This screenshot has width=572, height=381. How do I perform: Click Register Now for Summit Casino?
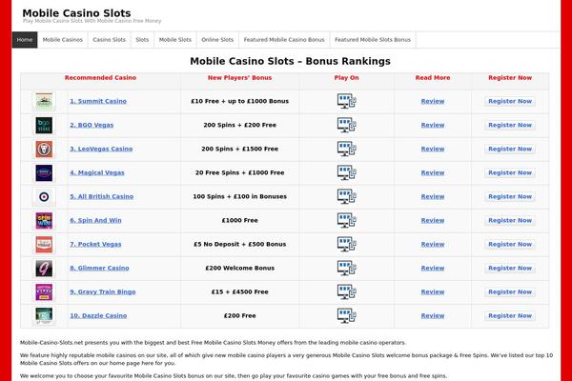pos(510,101)
